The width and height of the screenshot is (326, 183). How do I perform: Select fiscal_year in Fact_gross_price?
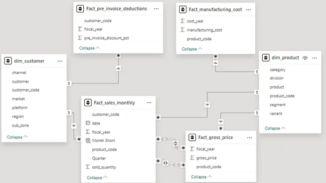[206, 149]
